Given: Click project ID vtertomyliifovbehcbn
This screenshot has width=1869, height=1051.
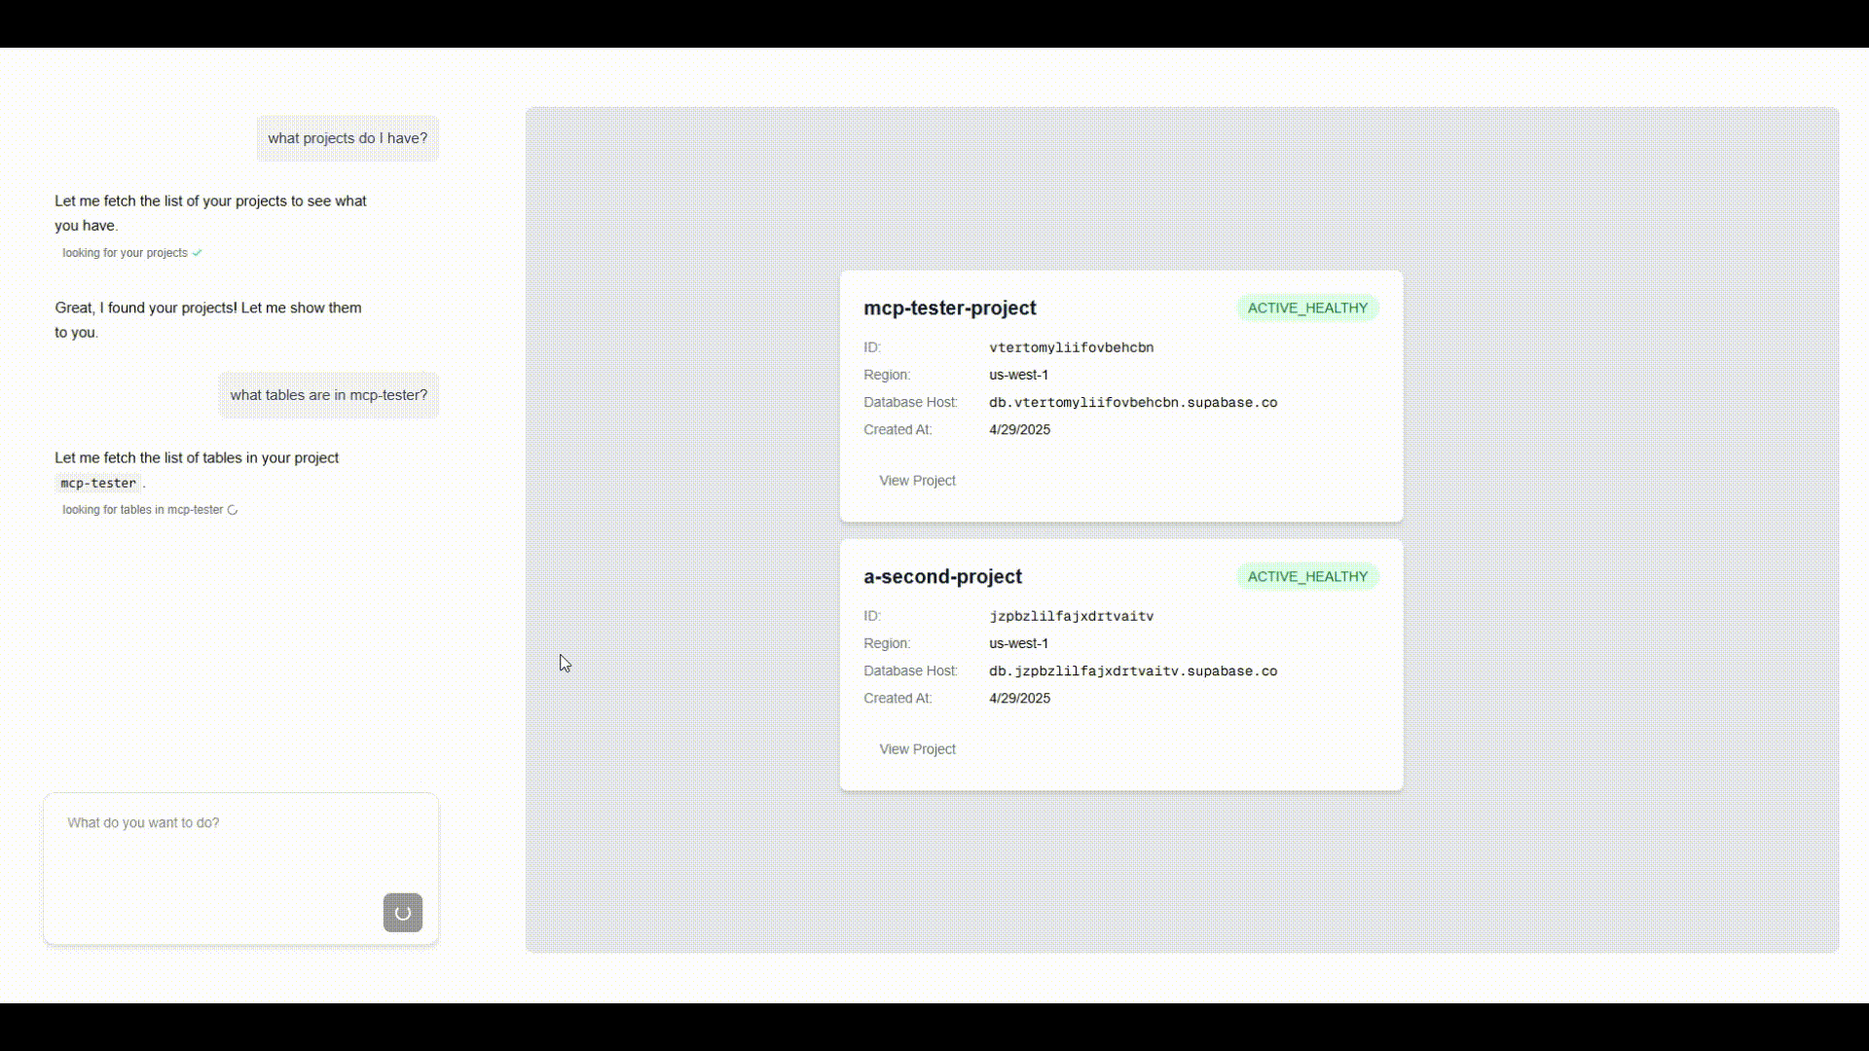Looking at the screenshot, I should click(x=1071, y=347).
